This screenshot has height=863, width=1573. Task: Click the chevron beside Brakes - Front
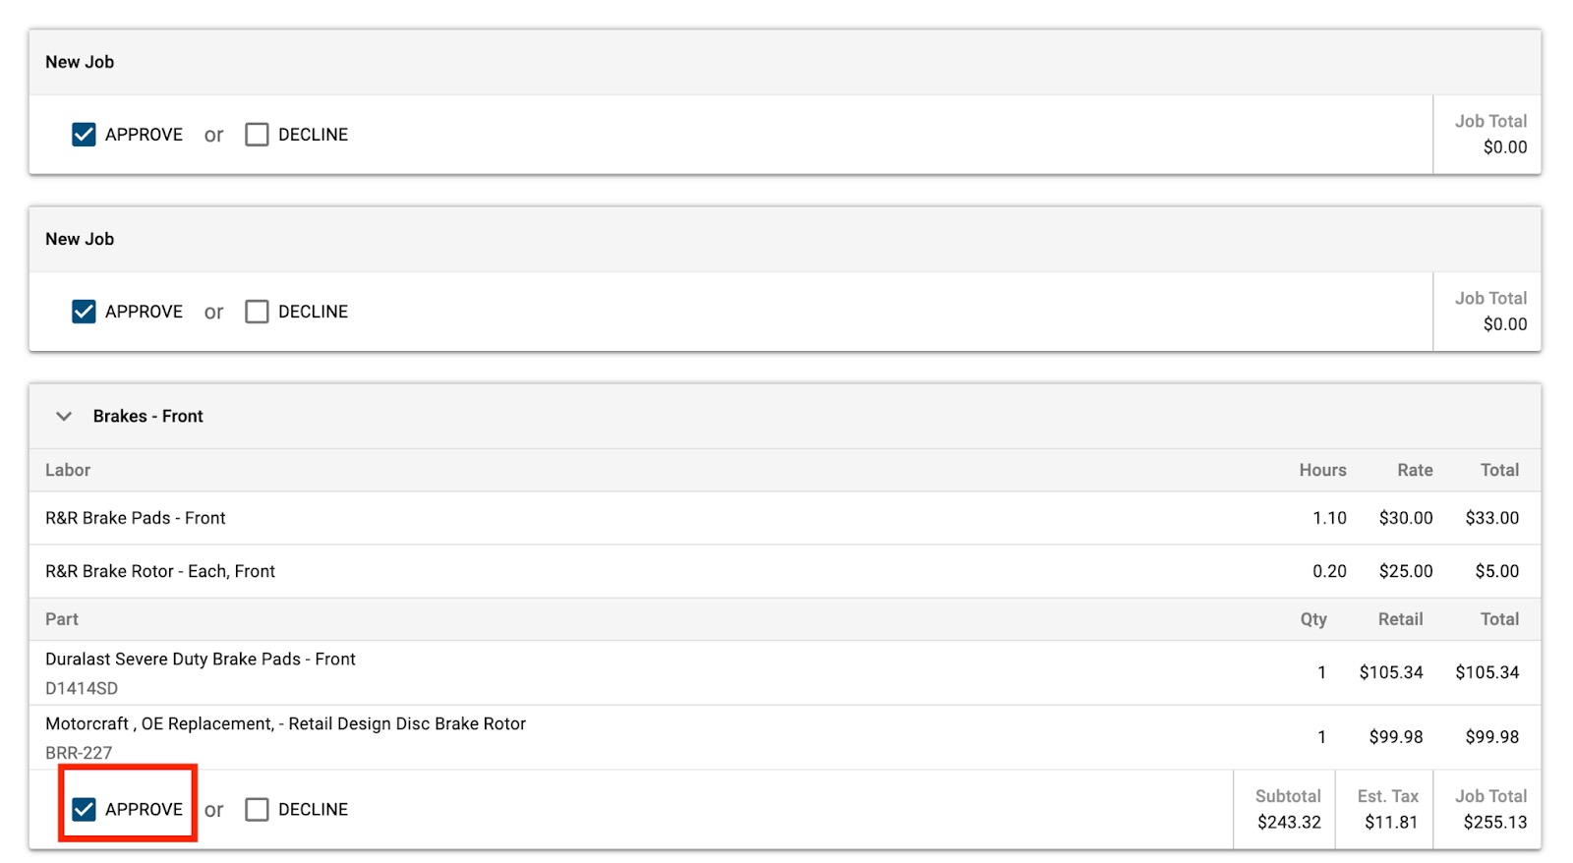point(63,416)
